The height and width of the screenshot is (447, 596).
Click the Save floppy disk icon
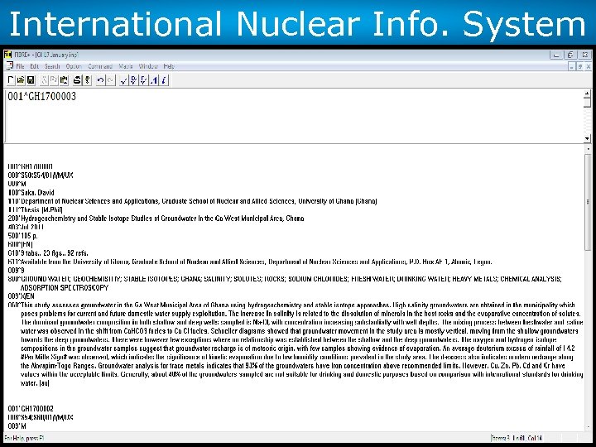point(31,80)
